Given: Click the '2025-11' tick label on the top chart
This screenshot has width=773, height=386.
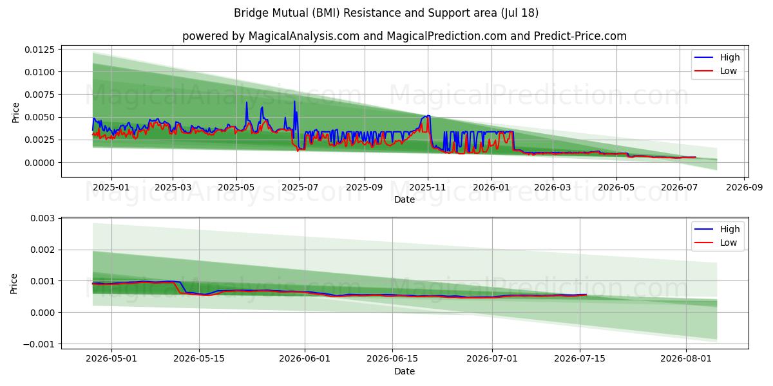Looking at the screenshot, I should tap(428, 187).
